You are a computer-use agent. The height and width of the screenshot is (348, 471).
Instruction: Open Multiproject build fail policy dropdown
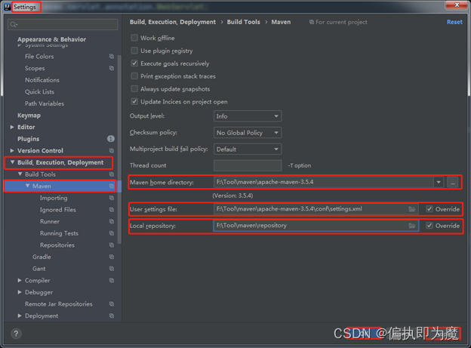(248, 149)
